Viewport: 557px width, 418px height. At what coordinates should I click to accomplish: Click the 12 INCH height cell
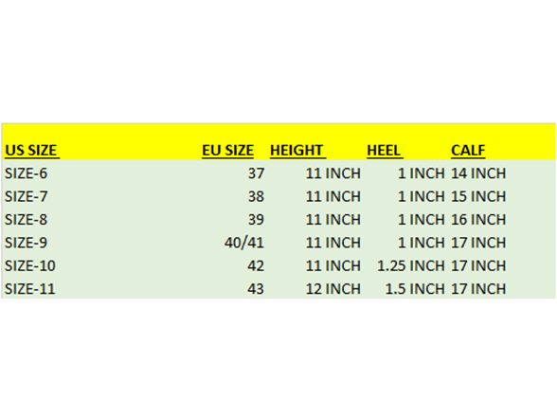coord(333,289)
